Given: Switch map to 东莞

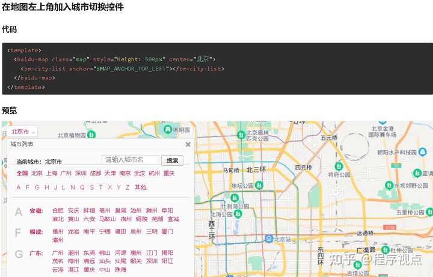Looking at the screenshot, I should pyautogui.click(x=89, y=253).
